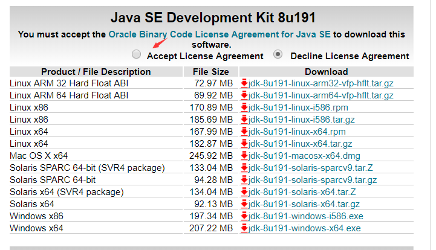This screenshot has height=250, width=436.
Task: Download jdk-8u191-solaris-x64.tar.Z file
Action: (302, 192)
